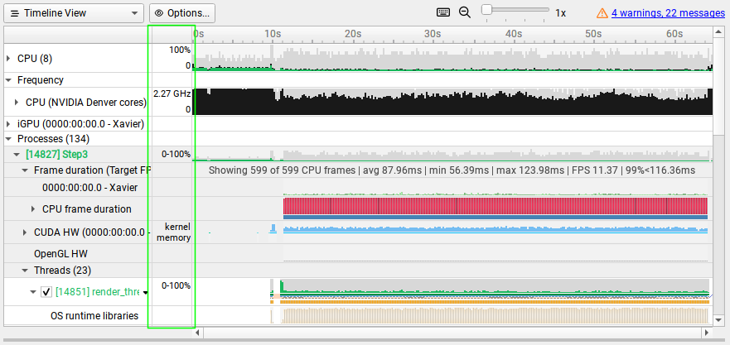Select the [14827] Step3 process row

coord(56,154)
